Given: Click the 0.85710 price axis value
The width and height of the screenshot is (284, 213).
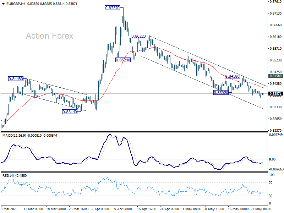Looking at the screenshot, I should [x=276, y=49].
